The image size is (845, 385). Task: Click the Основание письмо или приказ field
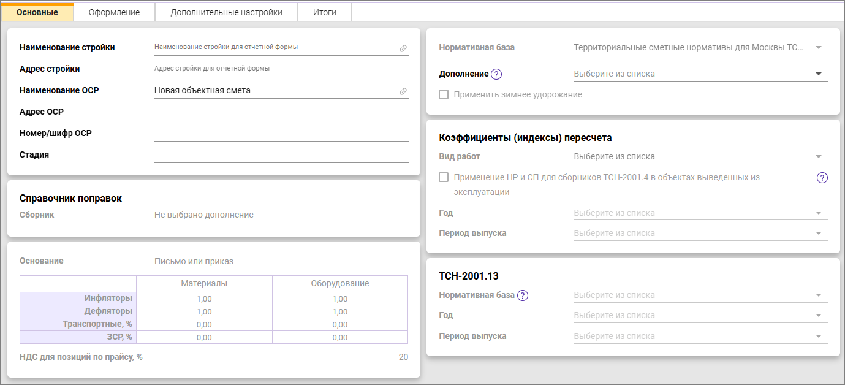pos(281,262)
